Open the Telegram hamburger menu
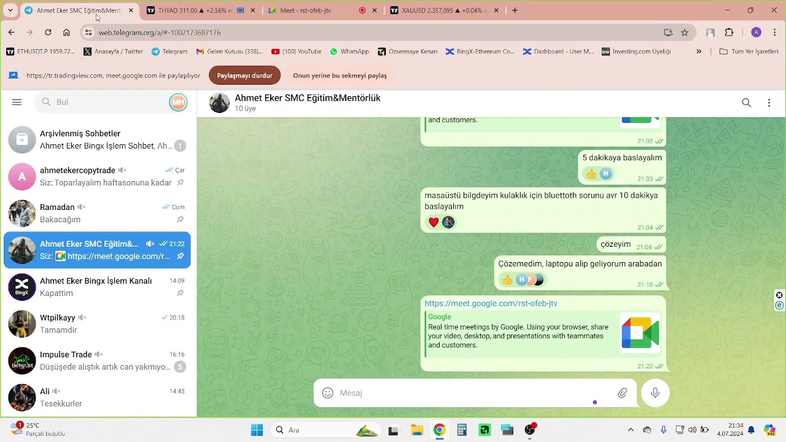Image resolution: width=786 pixels, height=442 pixels. point(17,102)
